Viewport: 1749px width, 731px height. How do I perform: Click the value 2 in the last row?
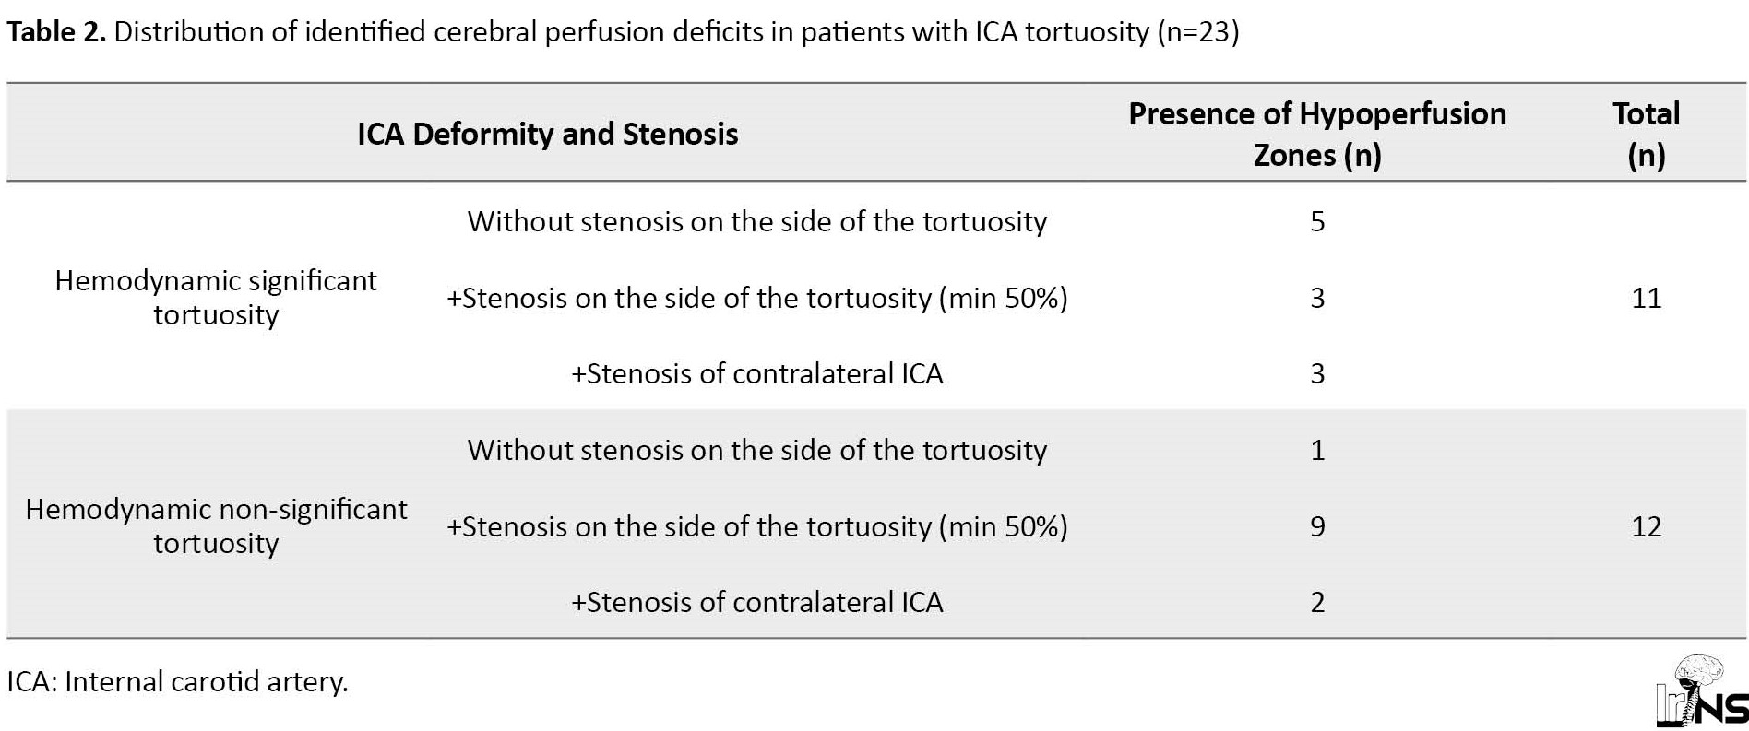1317,602
